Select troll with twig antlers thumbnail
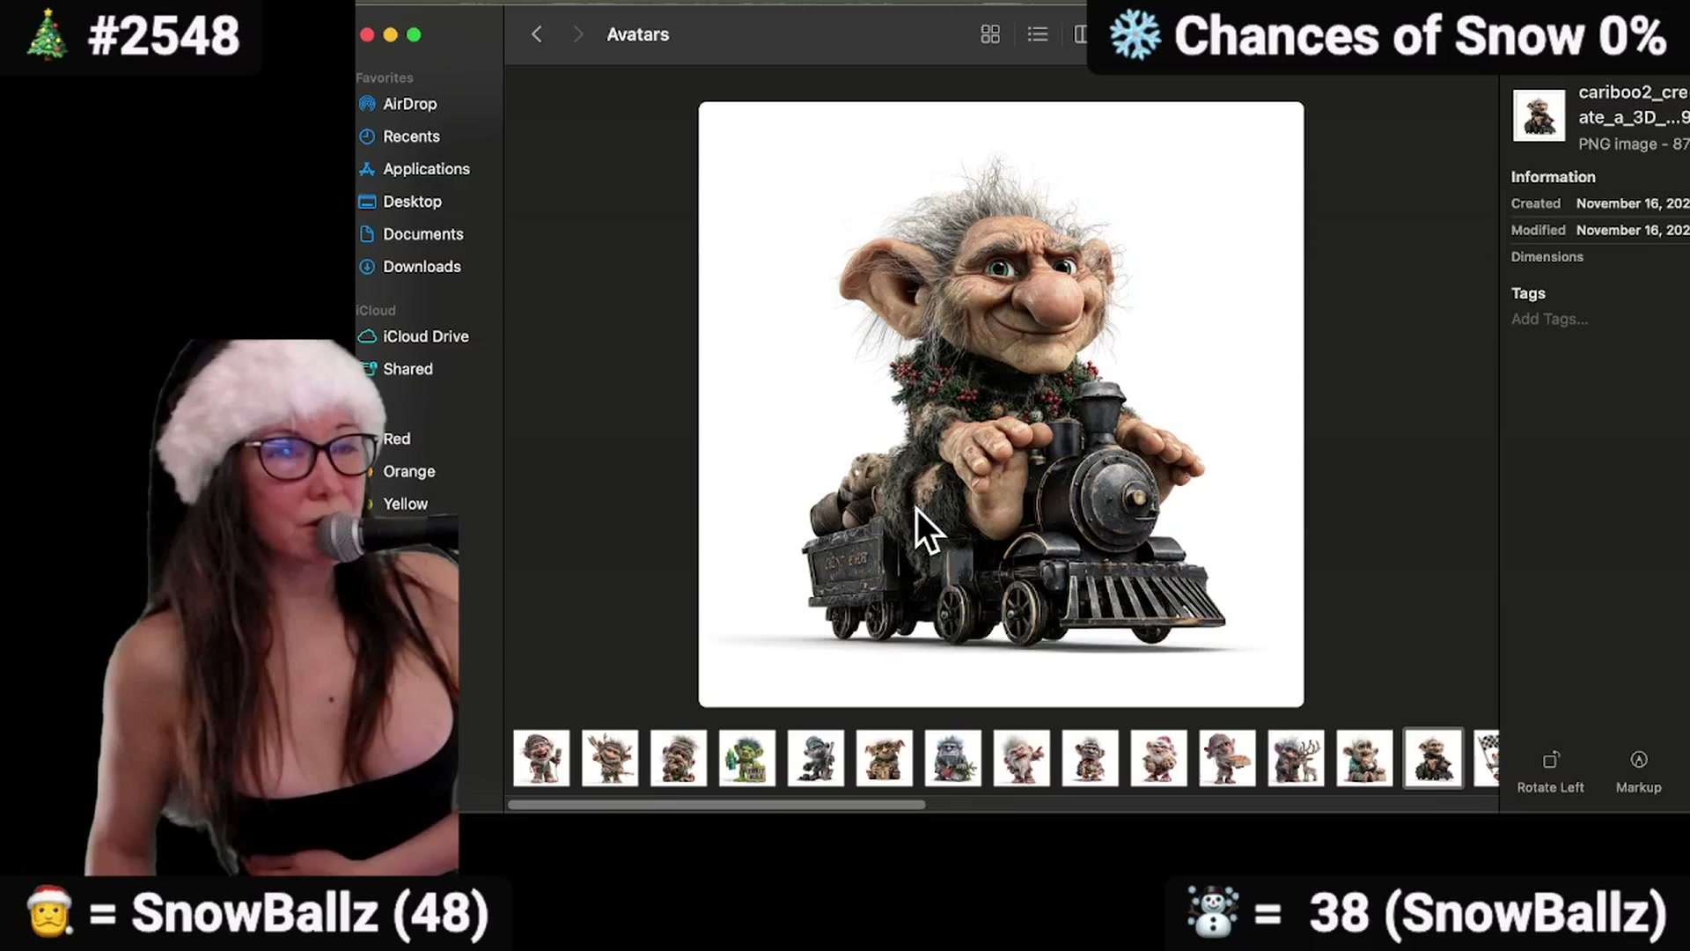The width and height of the screenshot is (1690, 951). click(610, 757)
